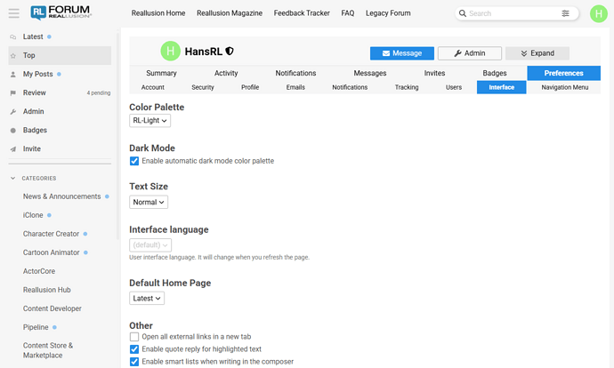Switch to the Activity tab
614x368 pixels.
pos(226,73)
